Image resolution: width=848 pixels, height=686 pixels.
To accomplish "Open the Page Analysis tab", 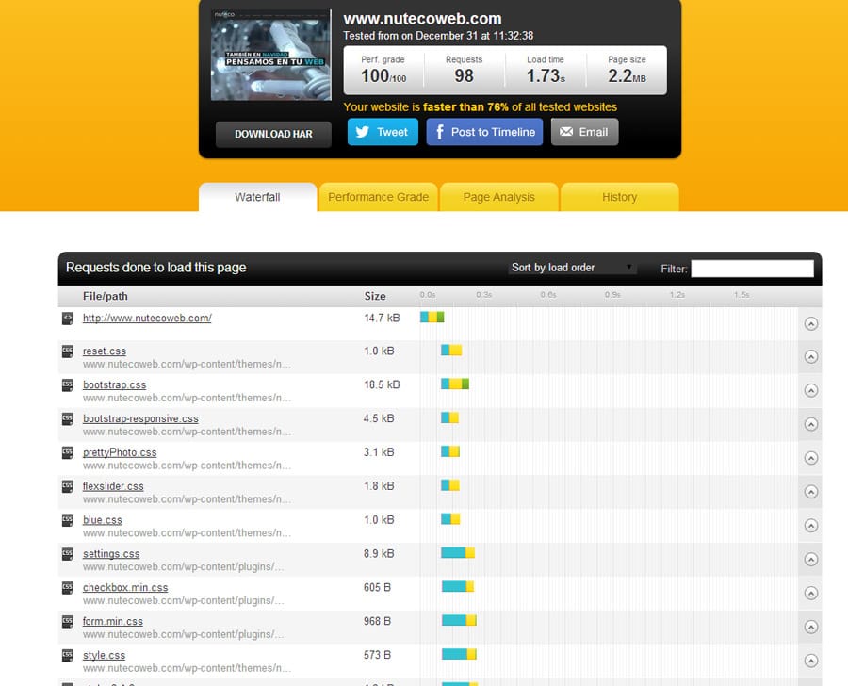I will tap(498, 197).
